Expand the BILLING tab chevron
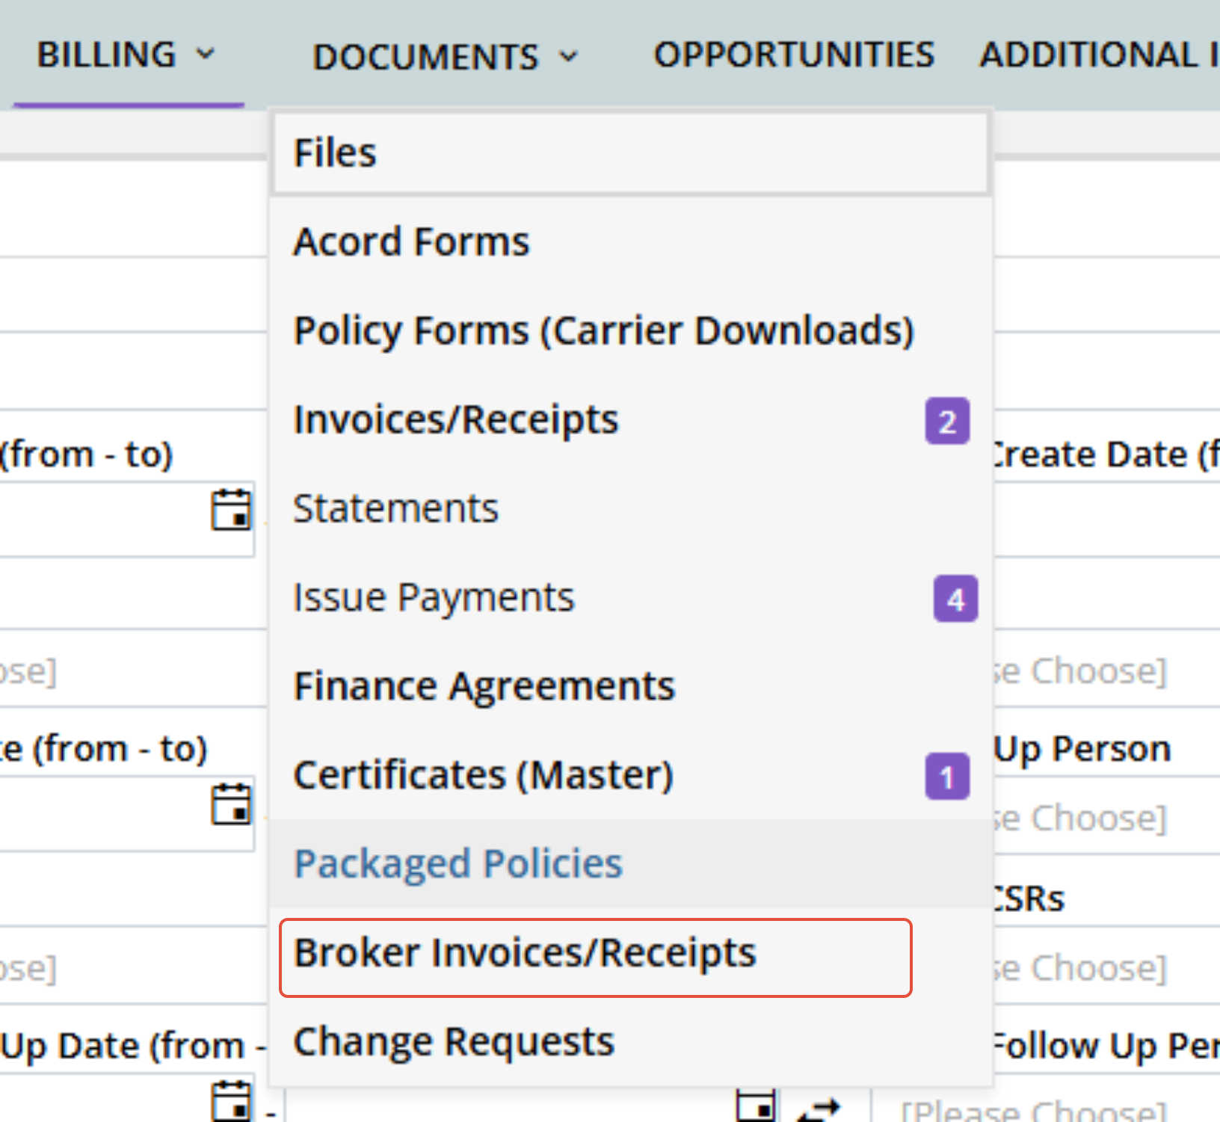Screen dimensions: 1220x1122 pyautogui.click(x=205, y=55)
